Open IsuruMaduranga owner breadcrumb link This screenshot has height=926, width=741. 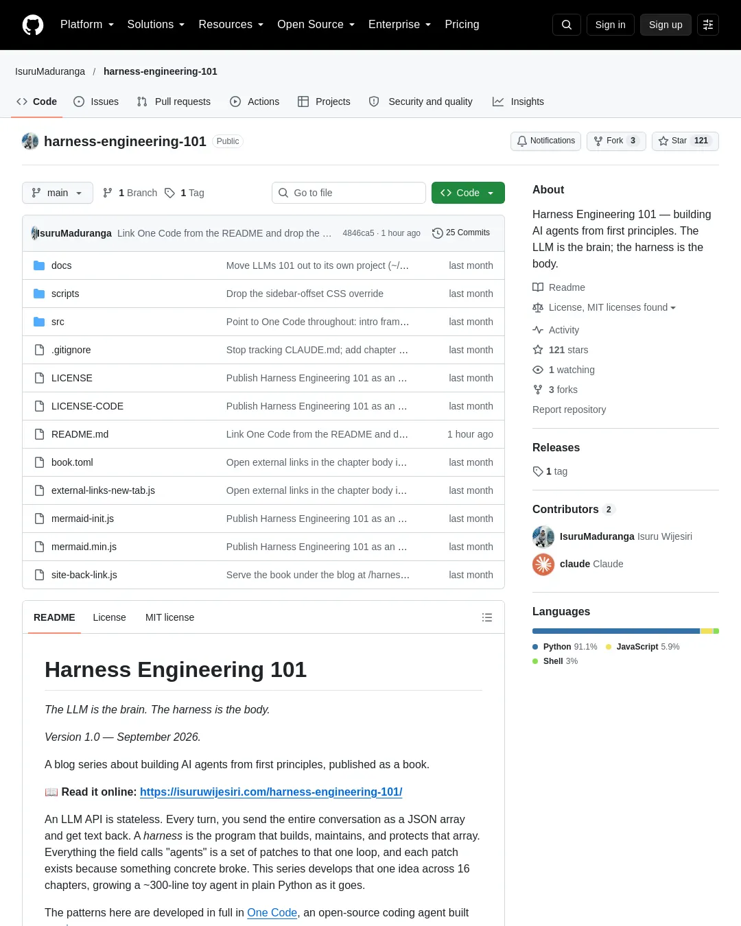[x=50, y=71]
